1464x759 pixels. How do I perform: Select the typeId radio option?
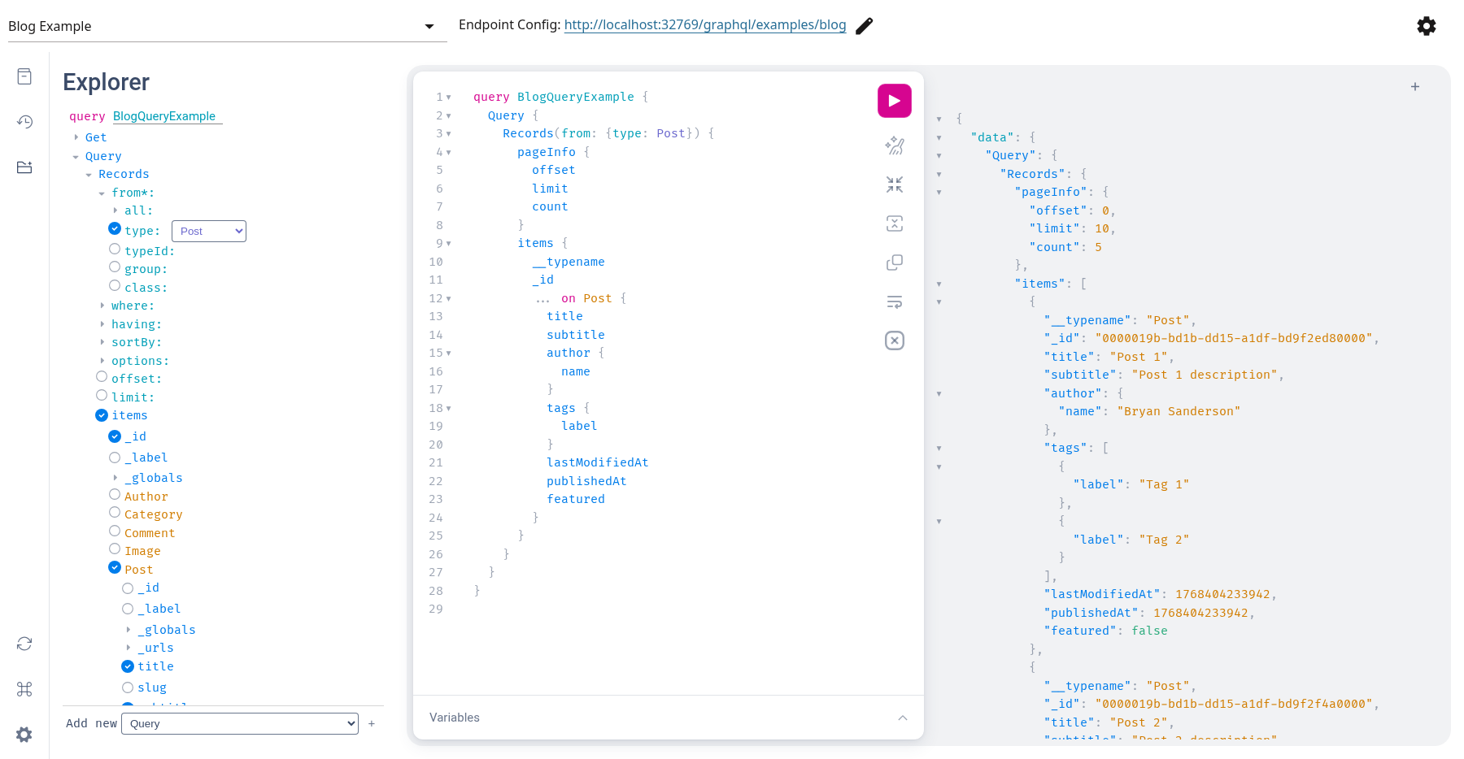[115, 249]
